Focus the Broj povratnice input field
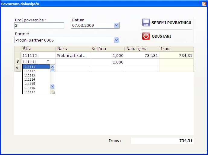This screenshot has width=208, height=155. [x=39, y=26]
